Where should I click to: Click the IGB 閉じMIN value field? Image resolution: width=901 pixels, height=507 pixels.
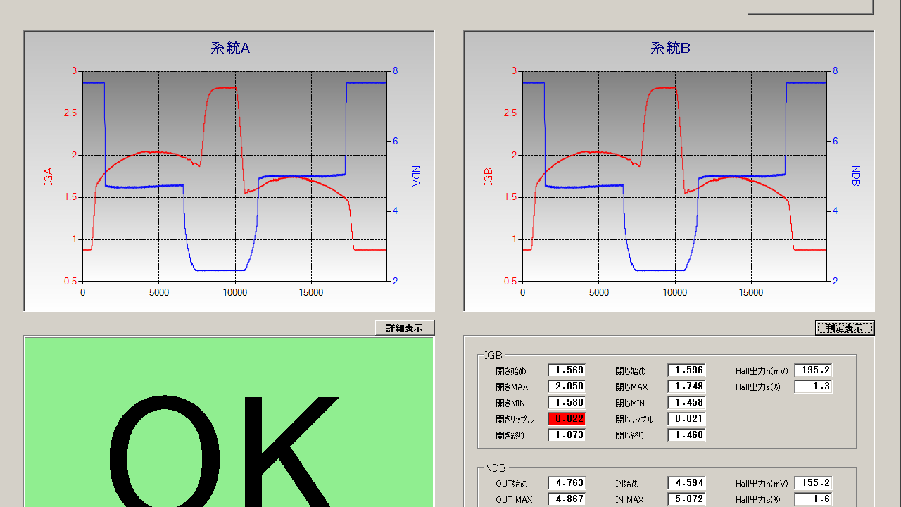(686, 403)
